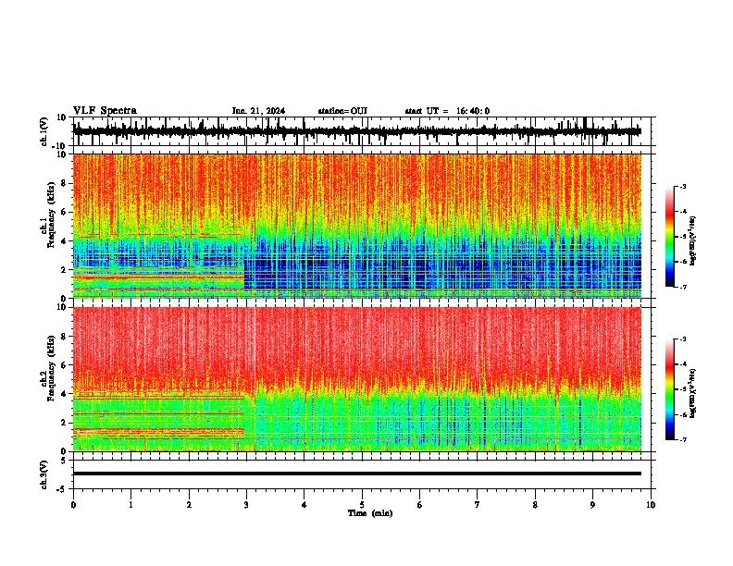The width and height of the screenshot is (733, 566).
Task: Click the "-3" label on ch.2 colorbar
Action: (x=683, y=339)
